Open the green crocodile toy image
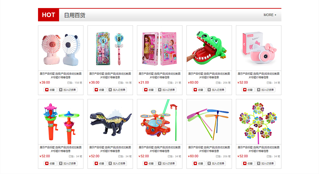The width and height of the screenshot is (319, 174). [209, 48]
